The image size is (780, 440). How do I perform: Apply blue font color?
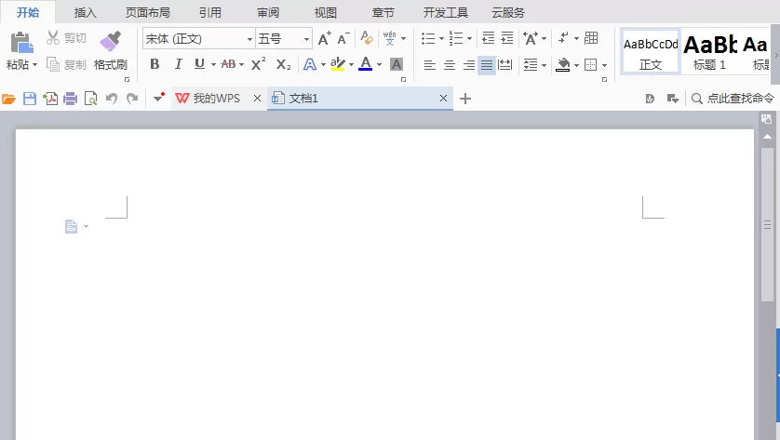pos(366,64)
